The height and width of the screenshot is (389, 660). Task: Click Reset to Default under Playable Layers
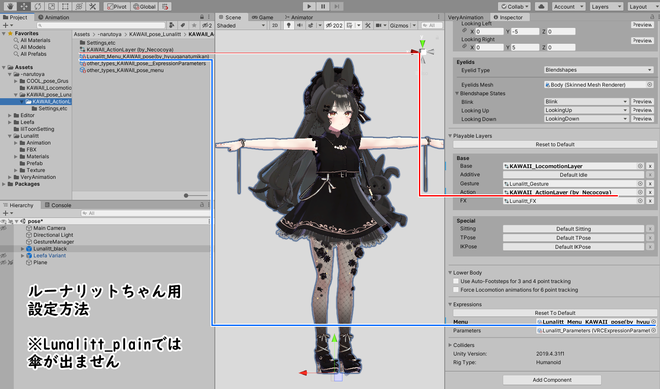tap(555, 144)
